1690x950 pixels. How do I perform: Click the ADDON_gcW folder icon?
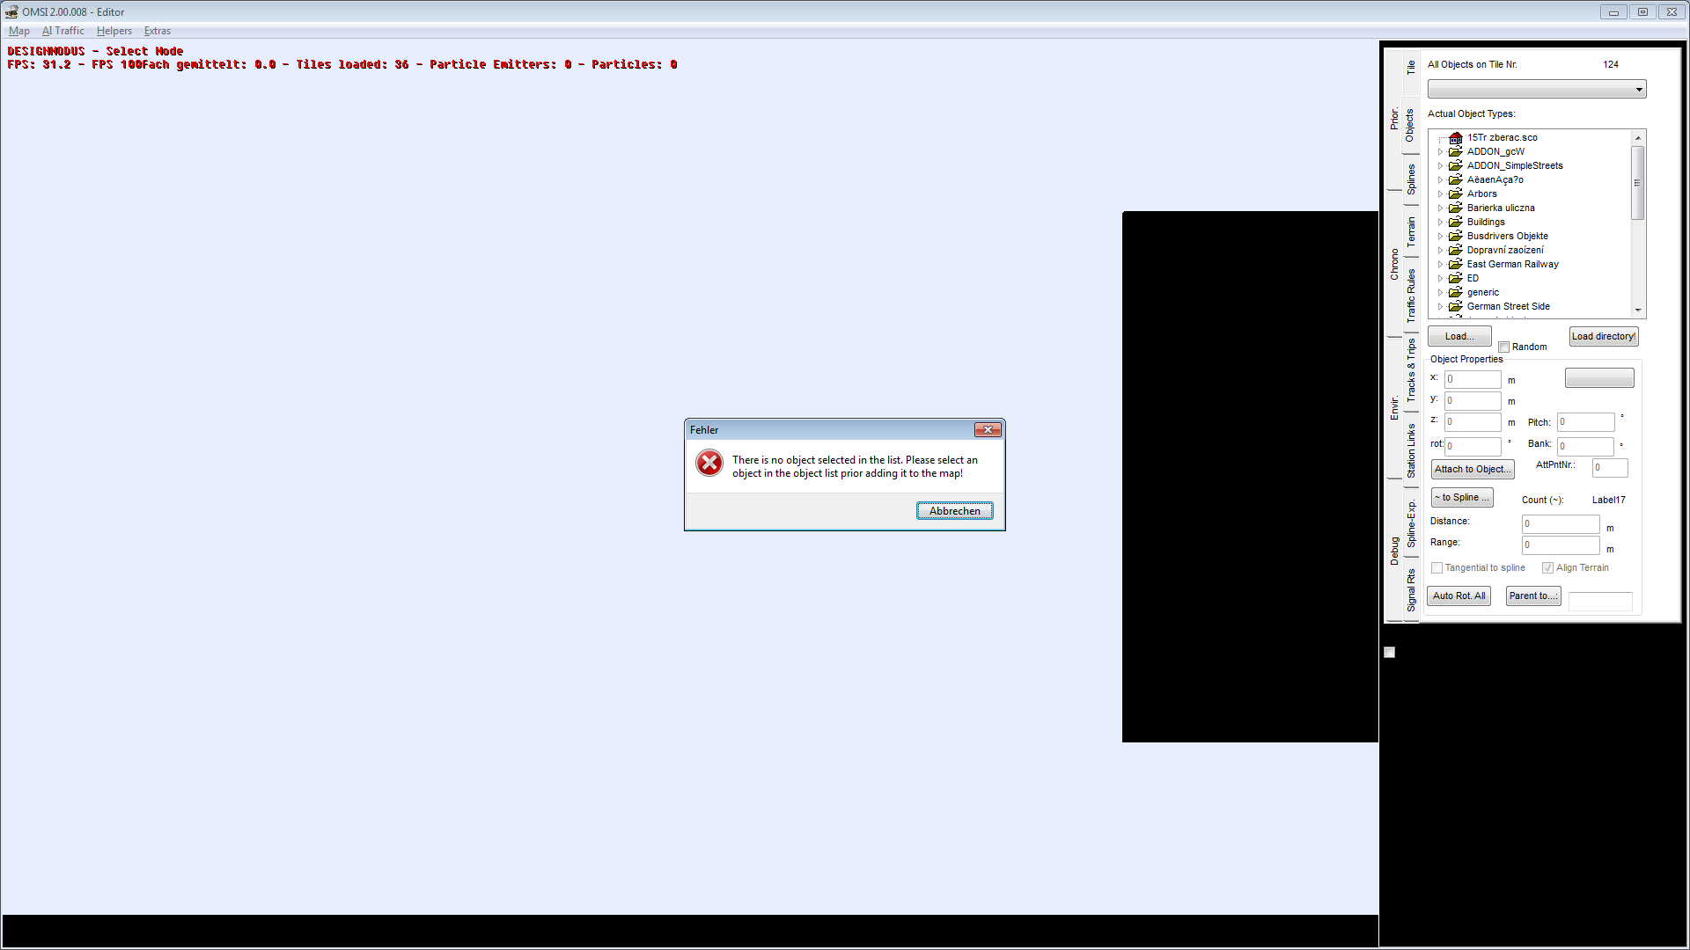[x=1456, y=152]
